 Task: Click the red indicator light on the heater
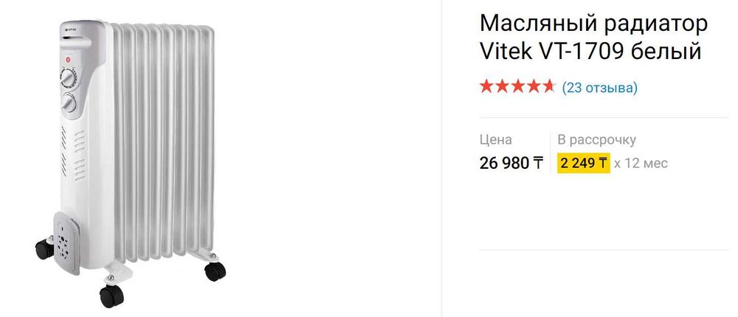coord(68,60)
